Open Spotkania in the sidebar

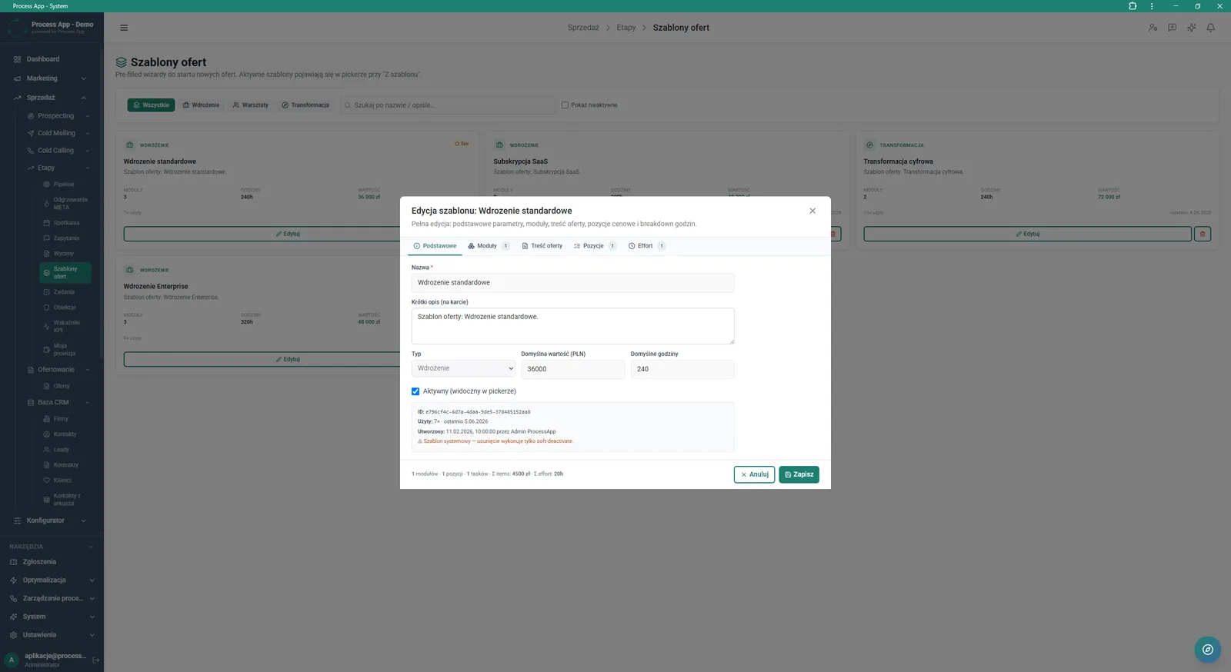click(x=65, y=223)
